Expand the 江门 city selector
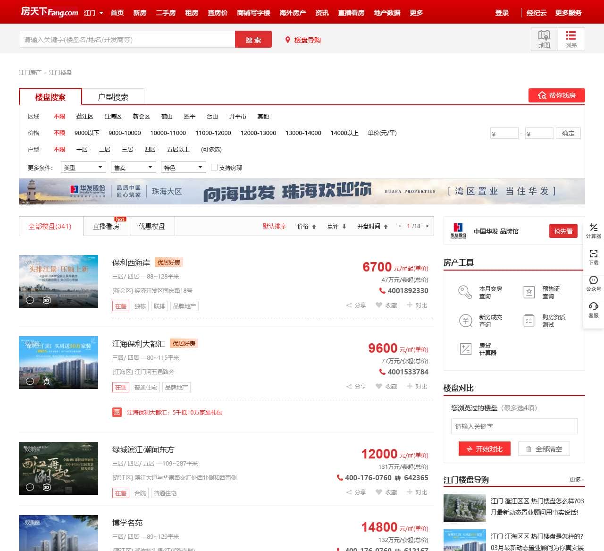Screen dimensions: 604x551 click(x=93, y=13)
